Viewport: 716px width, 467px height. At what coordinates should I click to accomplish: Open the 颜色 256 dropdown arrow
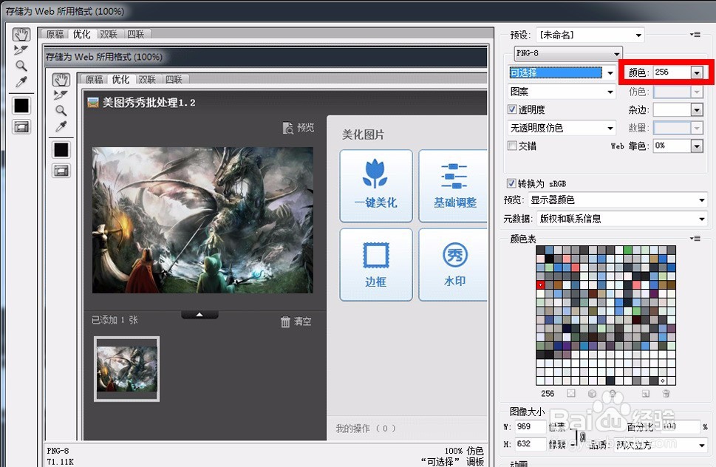click(696, 72)
